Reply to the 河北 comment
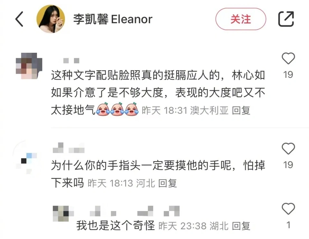 (167, 183)
